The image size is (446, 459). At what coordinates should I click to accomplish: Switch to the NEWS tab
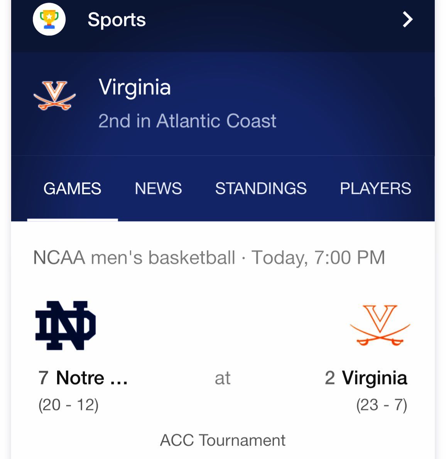point(158,189)
